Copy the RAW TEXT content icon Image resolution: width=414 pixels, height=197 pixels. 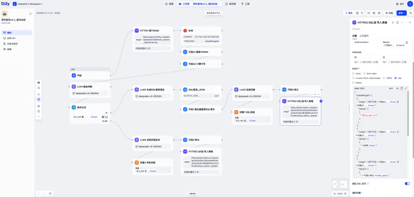pyautogui.click(x=402, y=88)
